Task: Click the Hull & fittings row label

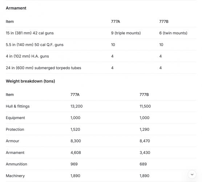Action: 18,106
